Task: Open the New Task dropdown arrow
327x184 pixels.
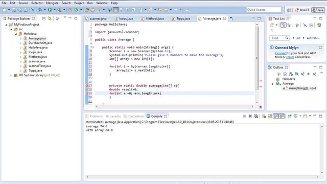Action: 276,25
